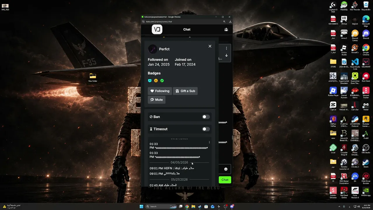Click the Chat header title

(x=187, y=29)
